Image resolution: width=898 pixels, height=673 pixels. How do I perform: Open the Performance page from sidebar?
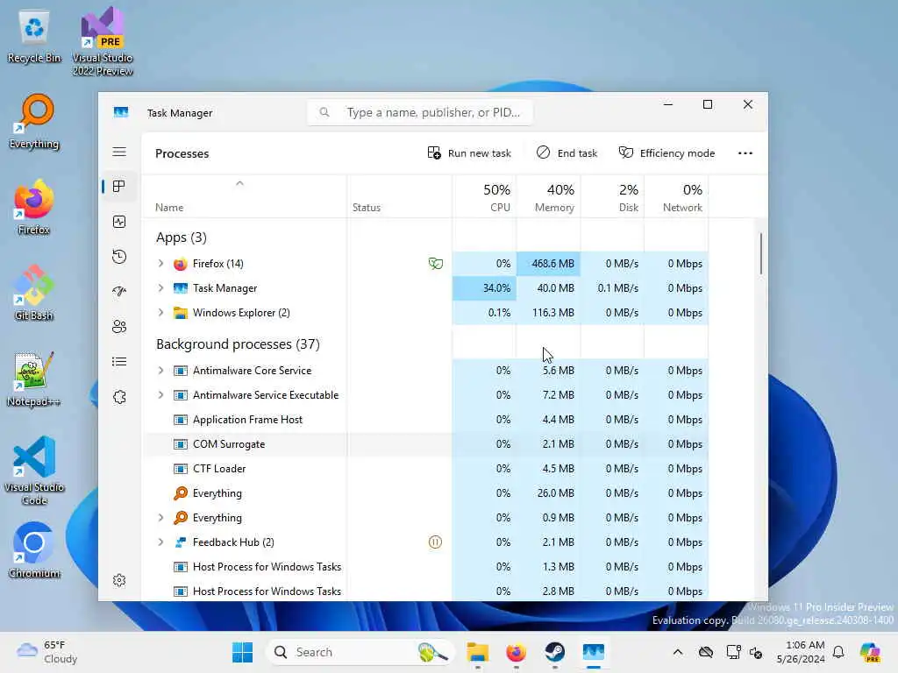click(119, 222)
